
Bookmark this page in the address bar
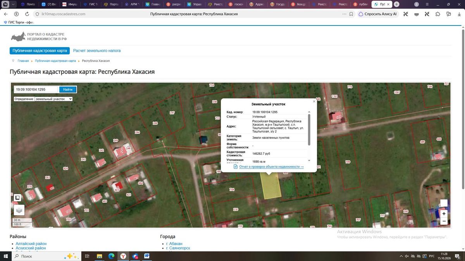coord(351,14)
